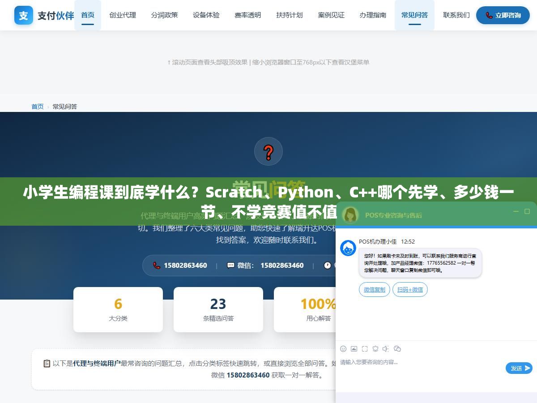The height and width of the screenshot is (403, 537).
Task: Click the clipboard icon before 以下是
Action: pyautogui.click(x=47, y=363)
